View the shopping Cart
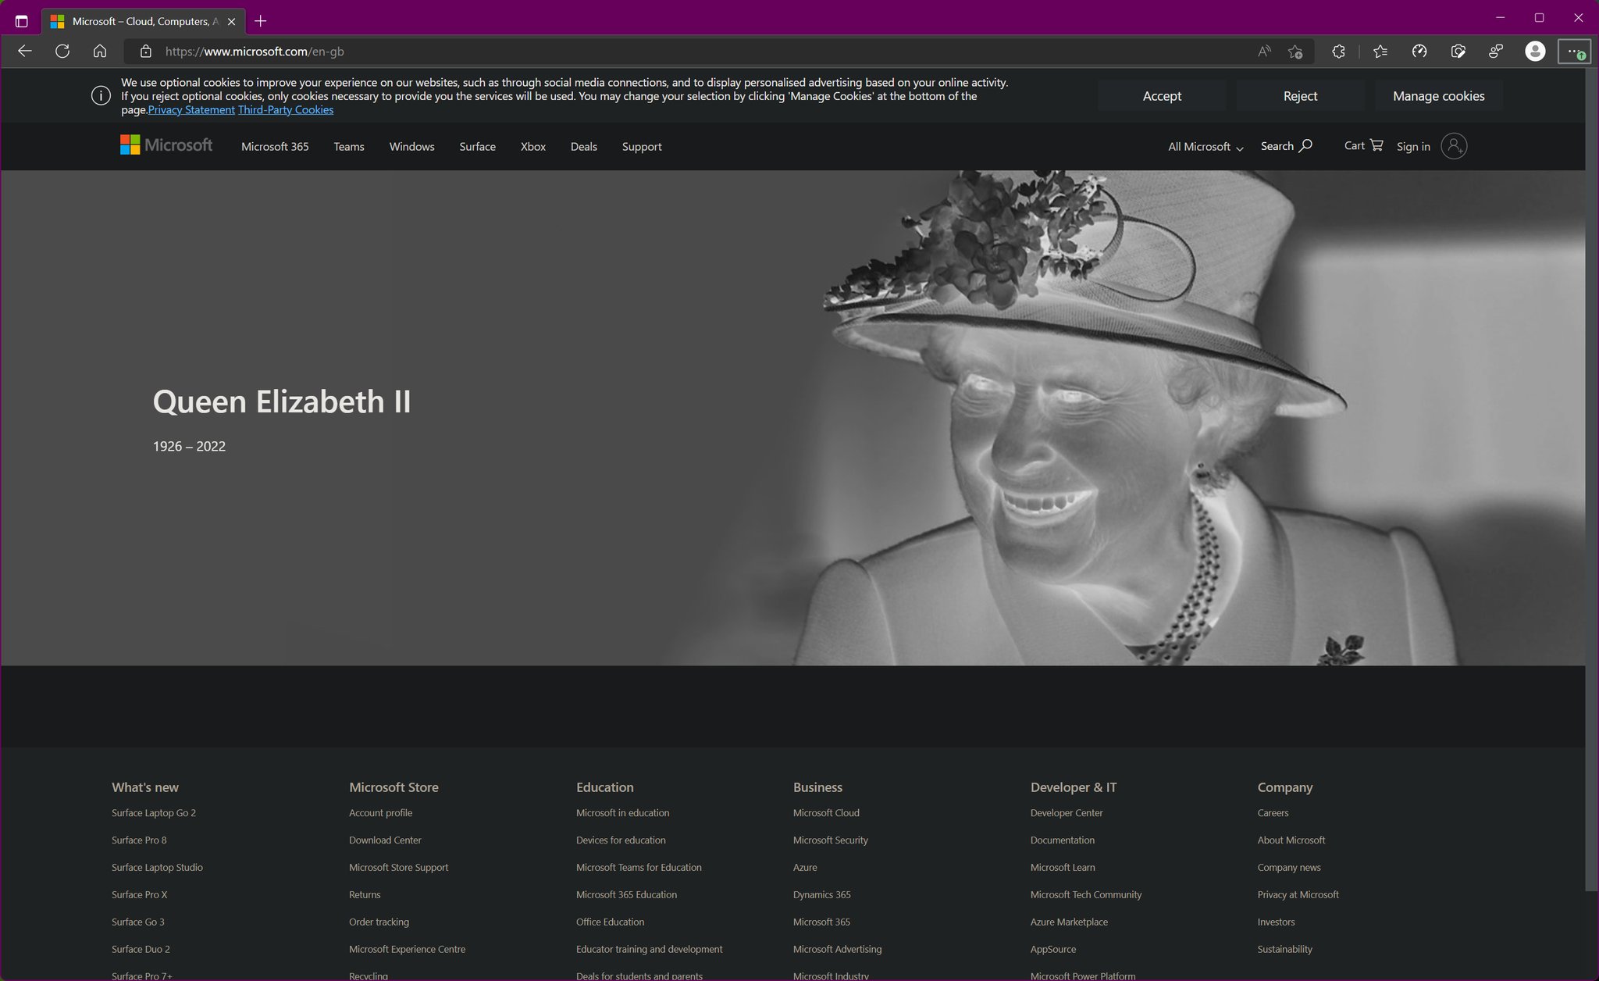The width and height of the screenshot is (1599, 981). coord(1362,145)
